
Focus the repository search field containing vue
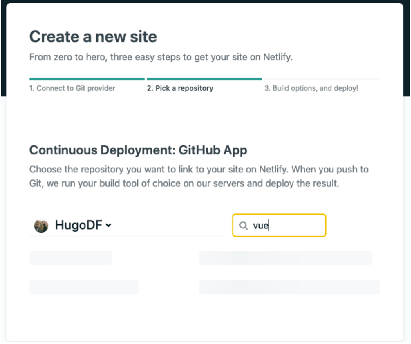(279, 225)
